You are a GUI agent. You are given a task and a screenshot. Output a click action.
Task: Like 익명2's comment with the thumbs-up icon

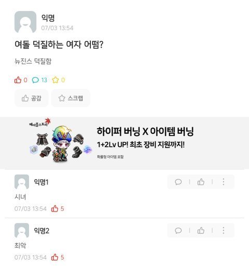pos(201,230)
